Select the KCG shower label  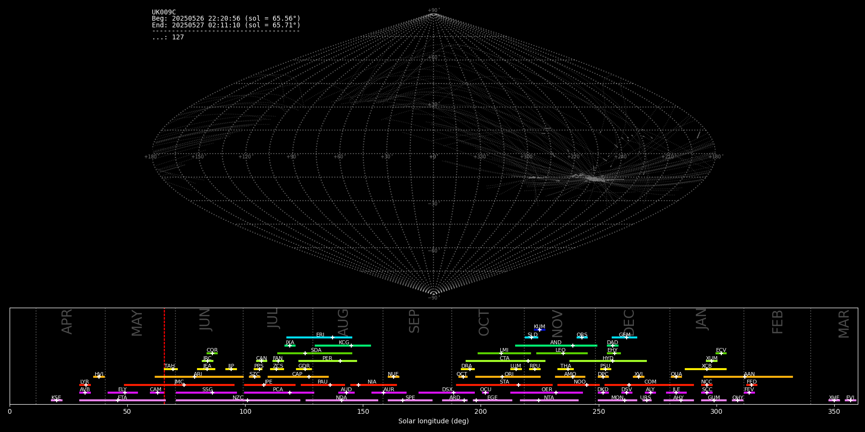coord(344,343)
